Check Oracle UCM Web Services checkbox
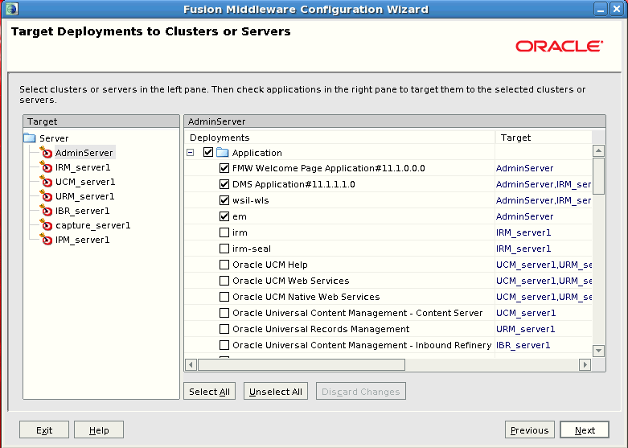The width and height of the screenshot is (628, 448). click(x=224, y=281)
